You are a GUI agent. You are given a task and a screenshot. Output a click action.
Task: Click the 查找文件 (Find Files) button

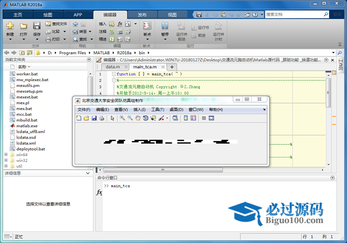tap(56, 24)
